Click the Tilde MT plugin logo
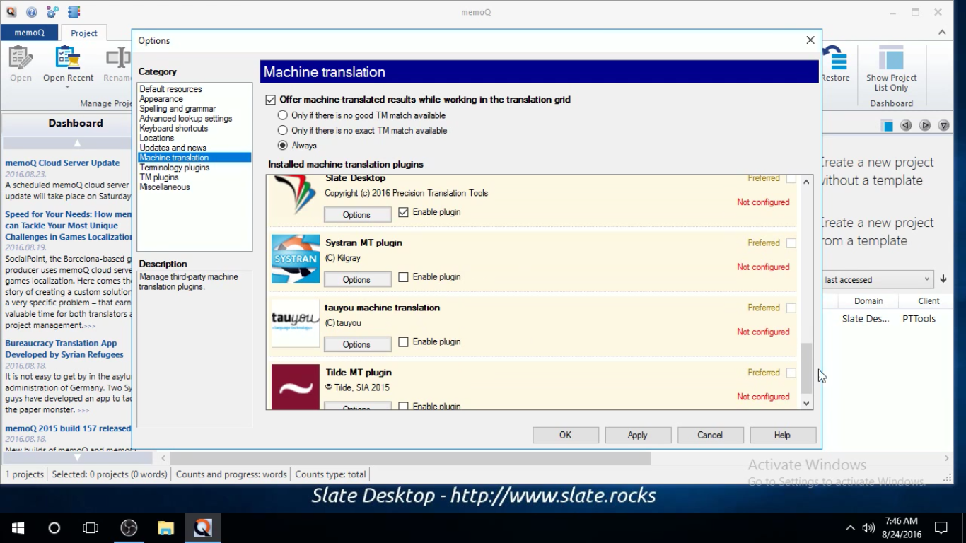966x543 pixels. (x=296, y=387)
